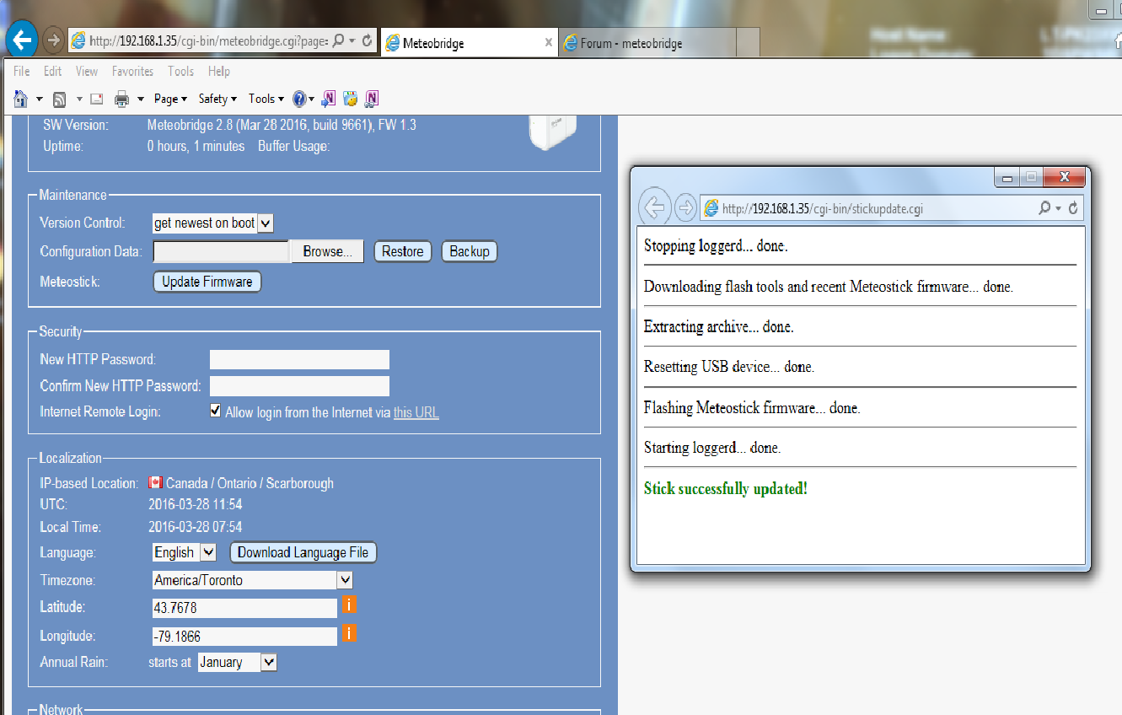Click the Read Mail envelope icon
Image resolution: width=1122 pixels, height=715 pixels.
click(97, 99)
